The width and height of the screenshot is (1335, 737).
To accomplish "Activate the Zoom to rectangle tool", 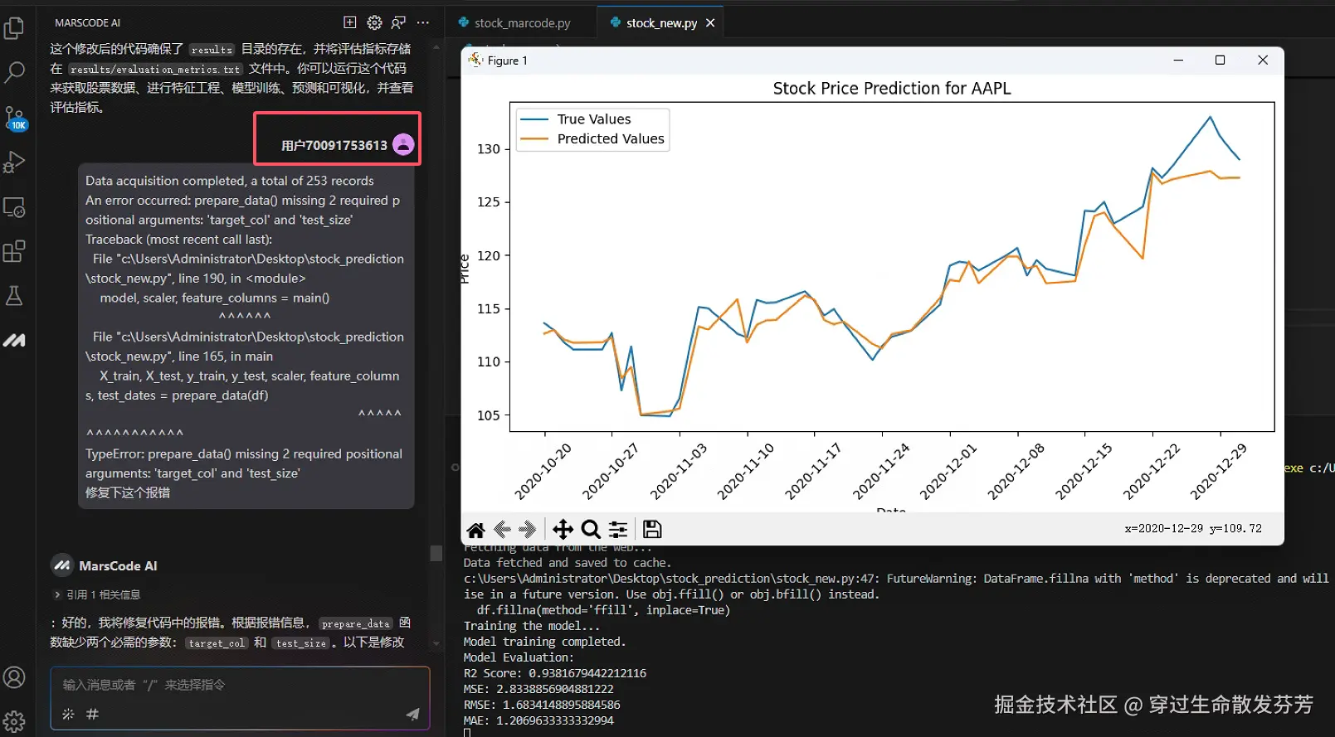I will tap(591, 529).
